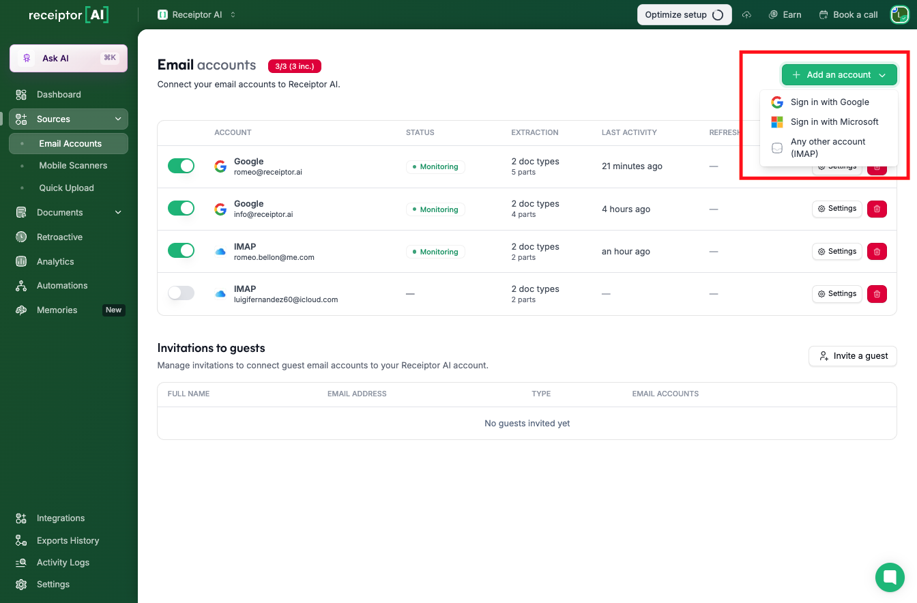Choose Sign in with Google
Image resolution: width=917 pixels, height=603 pixels.
pyautogui.click(x=828, y=102)
